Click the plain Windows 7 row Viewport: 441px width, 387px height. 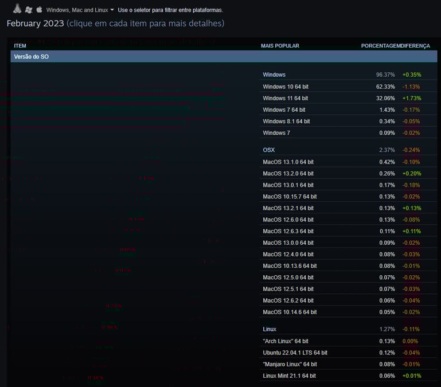348,133
